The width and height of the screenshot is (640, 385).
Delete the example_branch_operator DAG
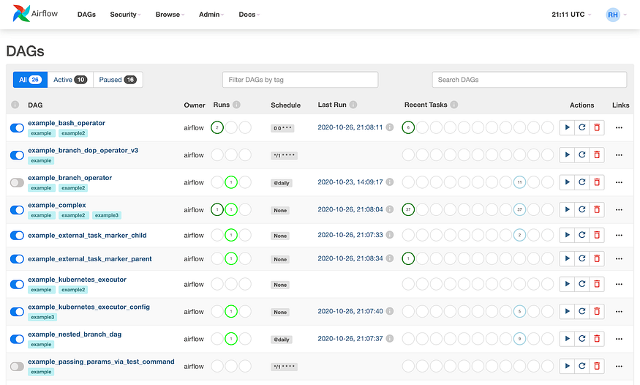point(597,182)
